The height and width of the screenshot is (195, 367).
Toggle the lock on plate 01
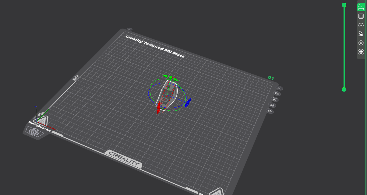pyautogui.click(x=273, y=105)
